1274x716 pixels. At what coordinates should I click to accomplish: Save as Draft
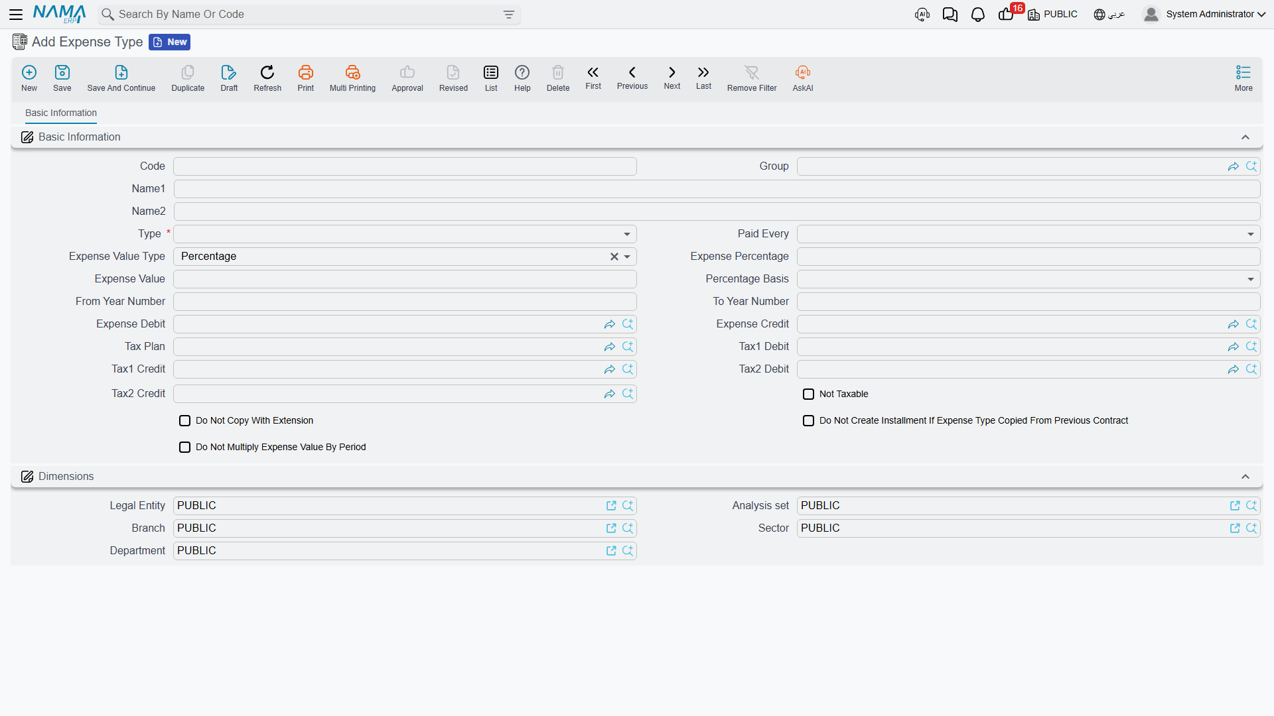pos(229,78)
